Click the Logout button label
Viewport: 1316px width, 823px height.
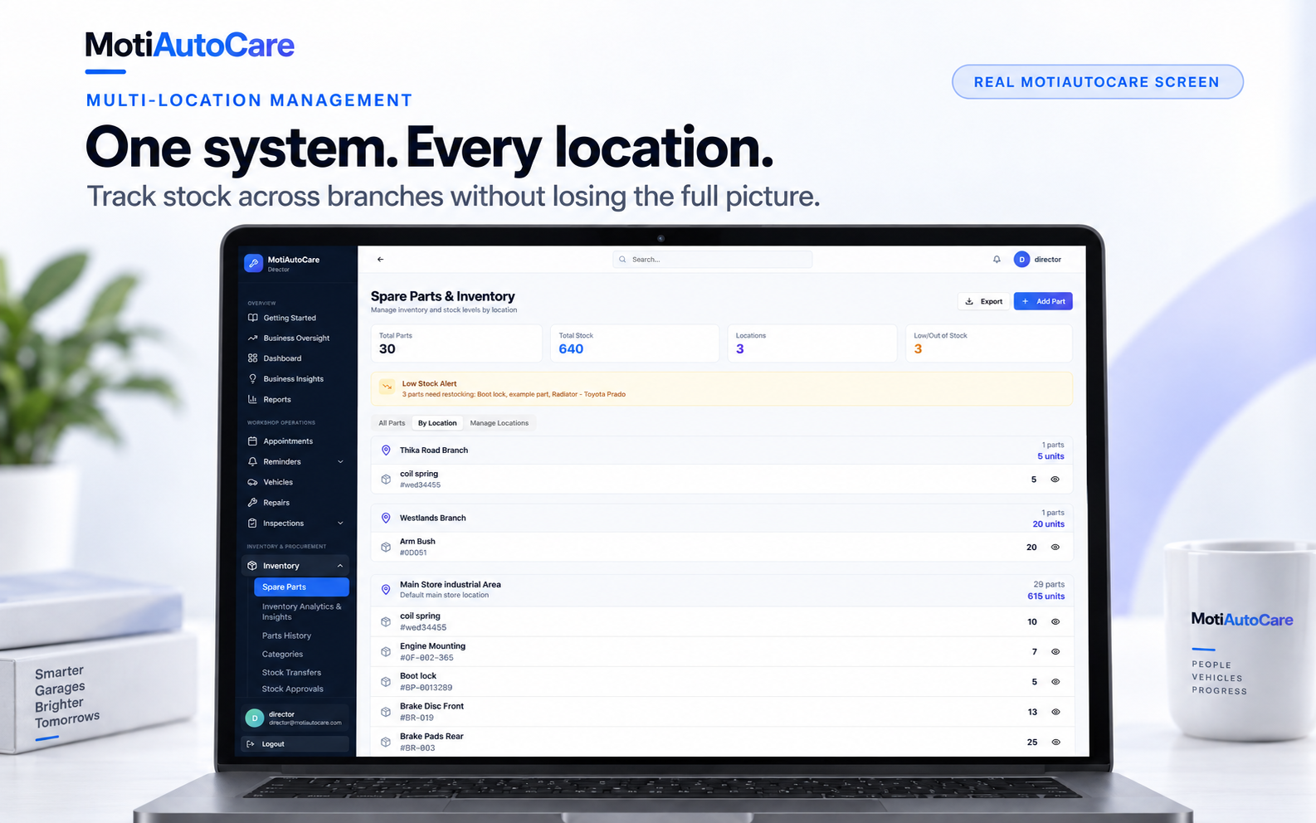click(273, 744)
